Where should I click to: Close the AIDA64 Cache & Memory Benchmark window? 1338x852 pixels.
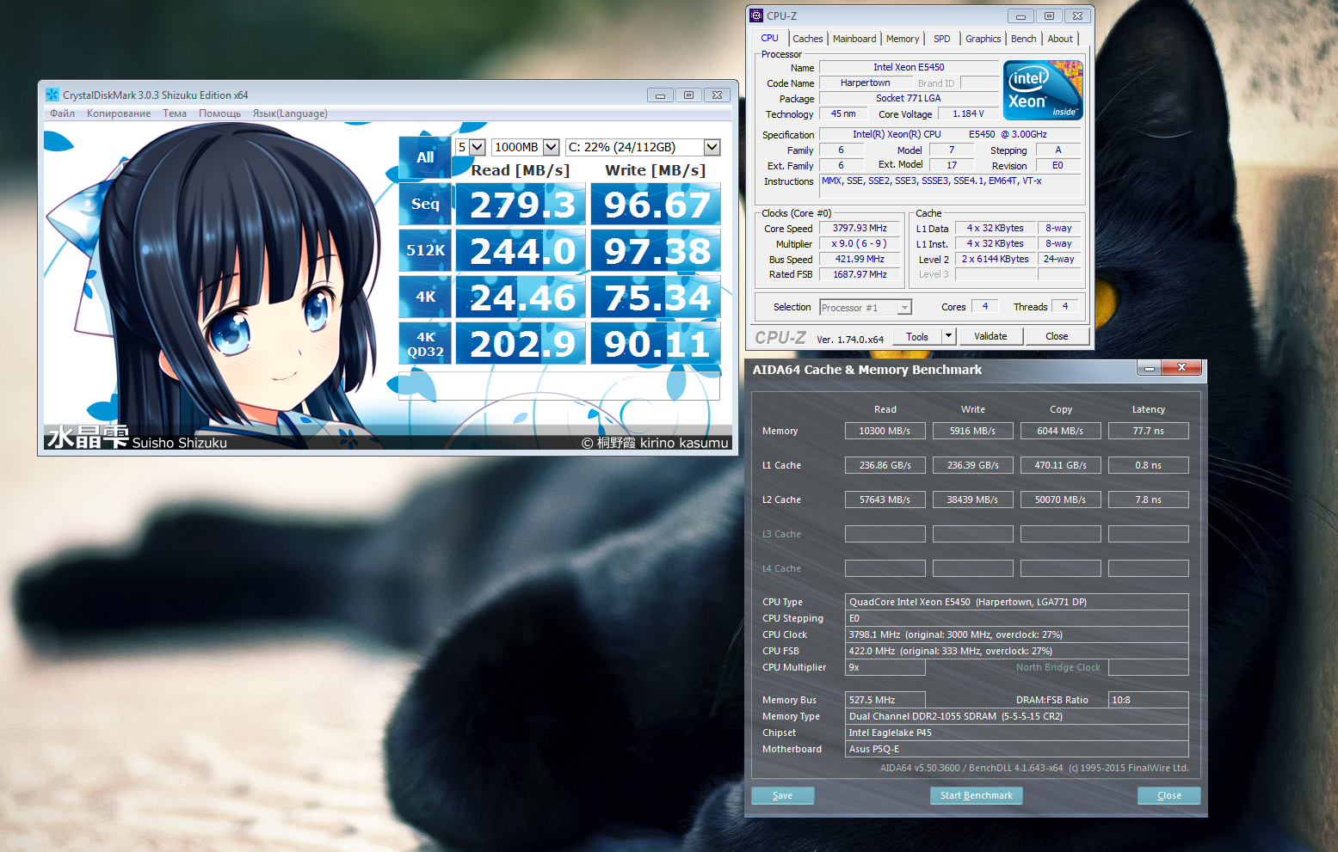pyautogui.click(x=1181, y=368)
